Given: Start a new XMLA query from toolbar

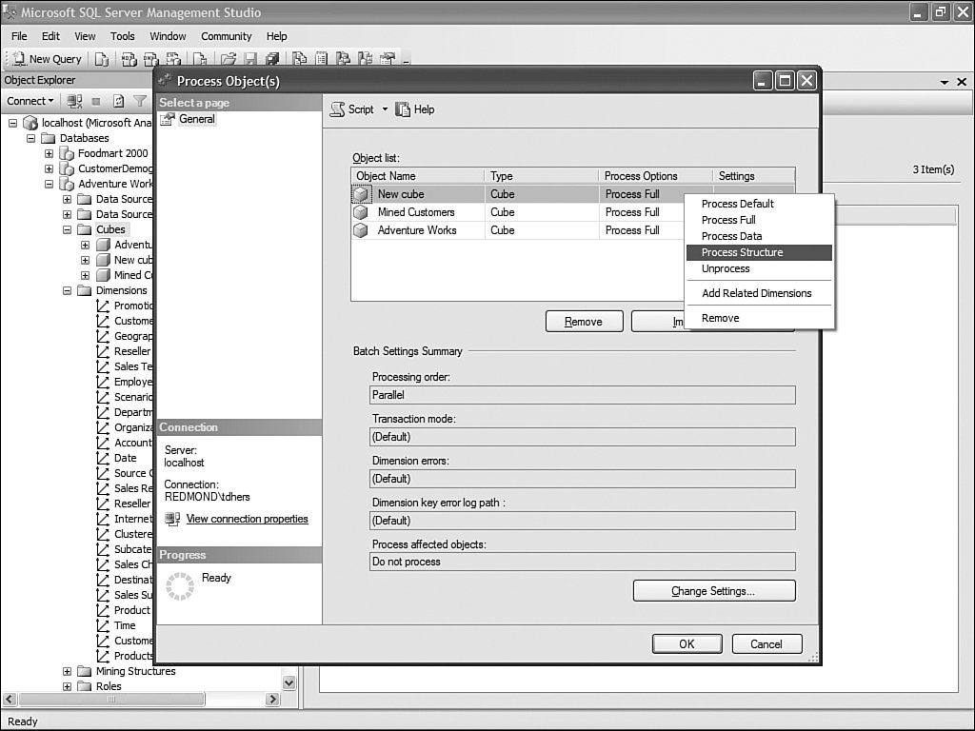Looking at the screenshot, I should [x=173, y=59].
